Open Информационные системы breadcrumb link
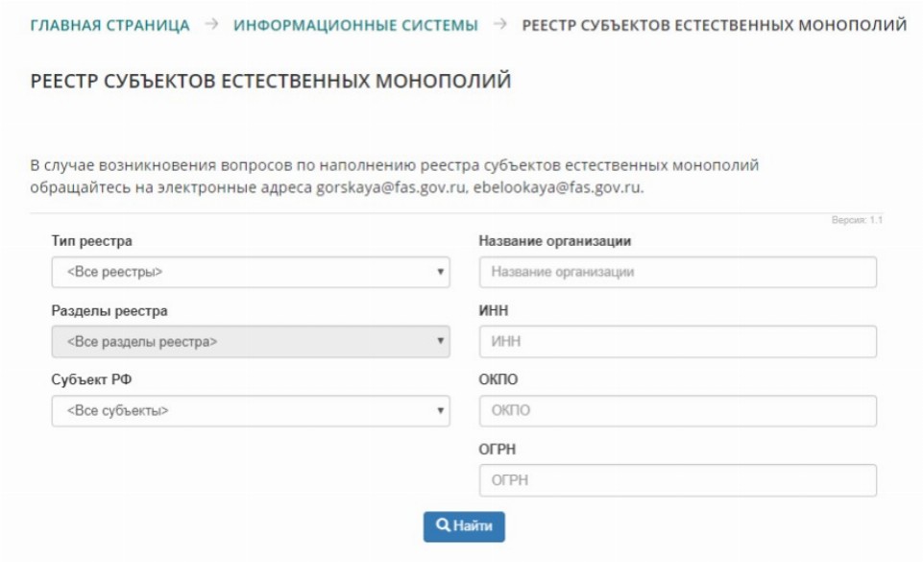This screenshot has height=562, width=923. click(x=355, y=25)
